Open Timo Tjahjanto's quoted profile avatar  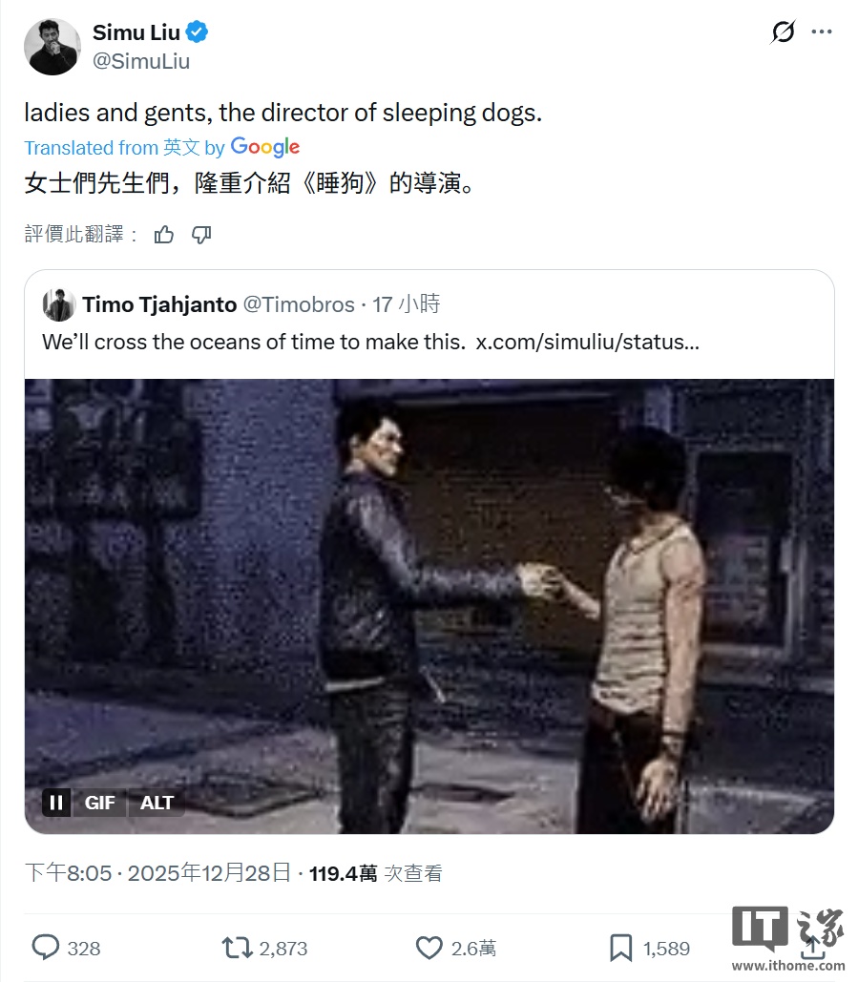pyautogui.click(x=59, y=305)
